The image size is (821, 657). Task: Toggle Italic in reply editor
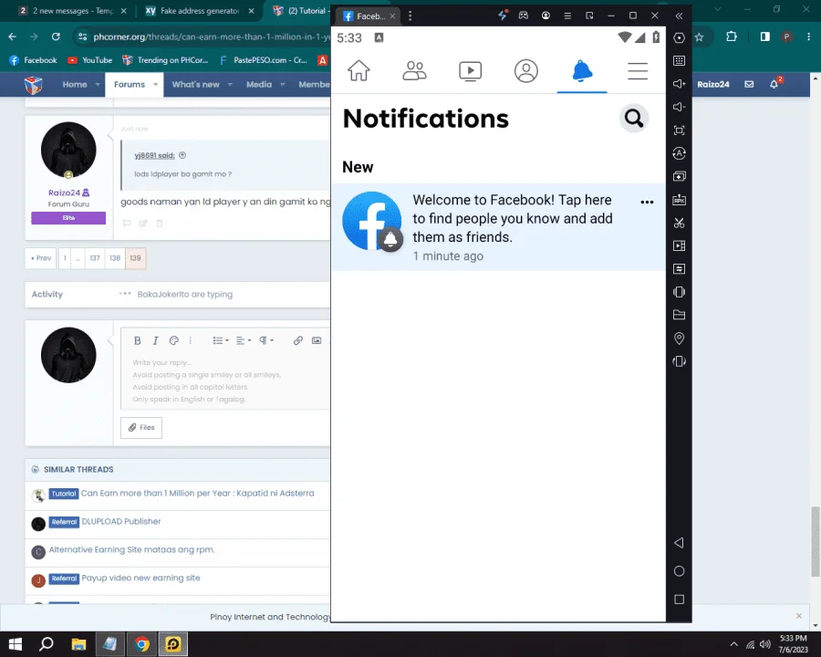[155, 340]
